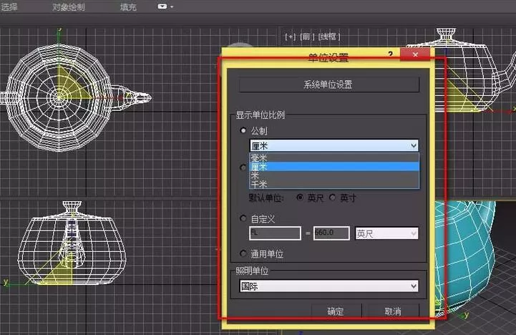This screenshot has width=516, height=335.
Task: Select the 通用单位 radio button
Action: (x=243, y=253)
